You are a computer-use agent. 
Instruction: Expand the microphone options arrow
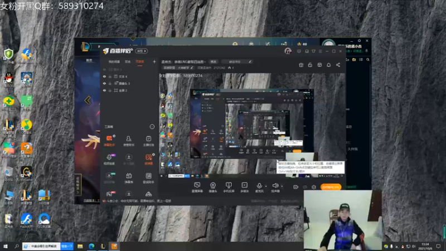pyautogui.click(x=266, y=186)
